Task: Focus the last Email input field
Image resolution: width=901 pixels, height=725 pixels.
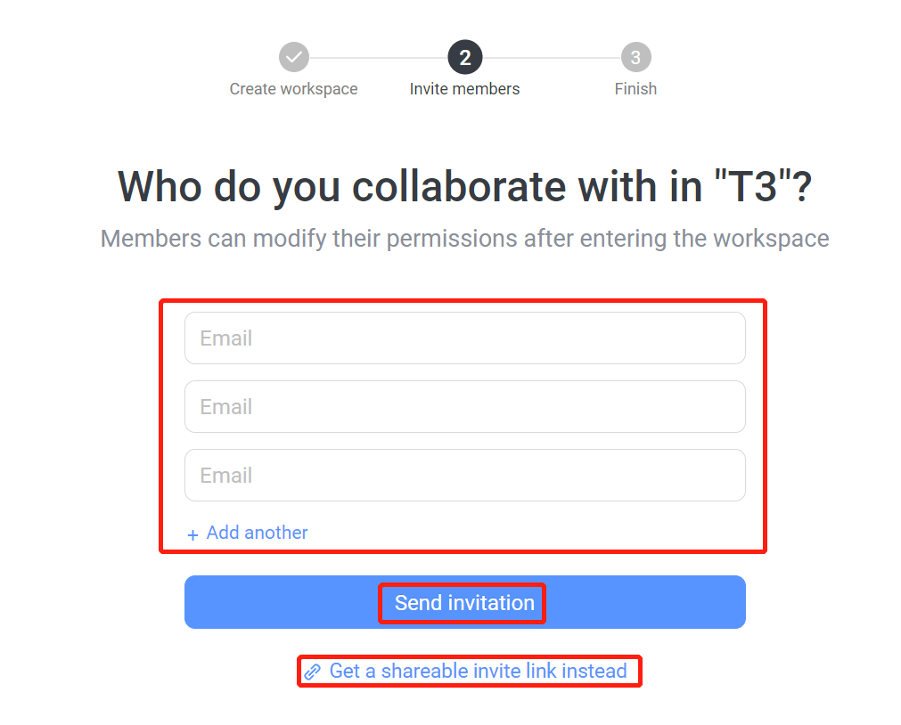Action: pos(465,475)
